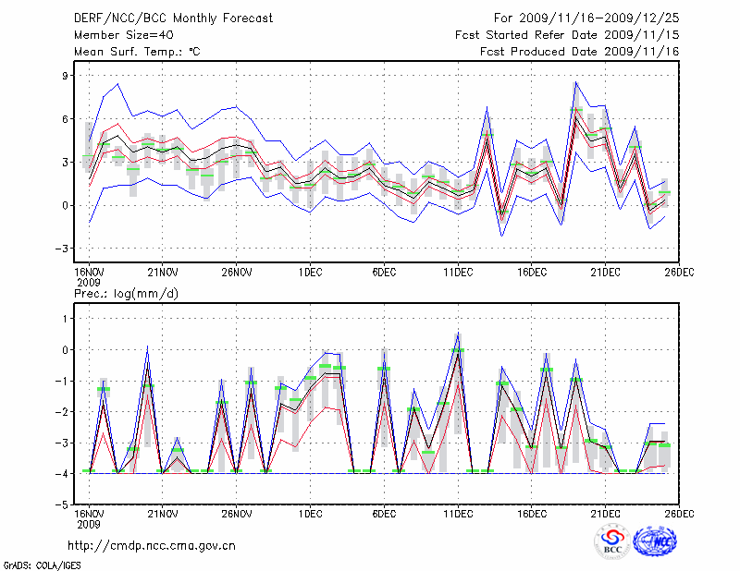Screen dimensions: 740x571
Task: Click 1DEC tick on temperature chart axis
Action: tap(309, 272)
